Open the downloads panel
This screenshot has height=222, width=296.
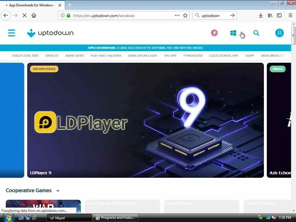261,16
